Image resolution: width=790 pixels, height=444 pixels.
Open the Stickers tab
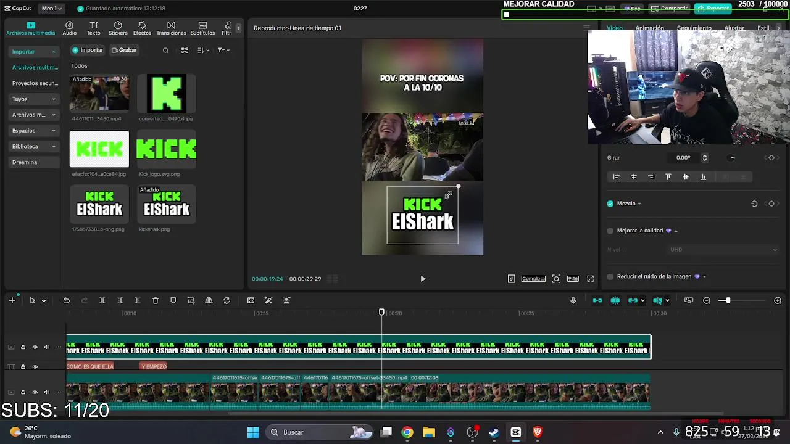point(118,28)
